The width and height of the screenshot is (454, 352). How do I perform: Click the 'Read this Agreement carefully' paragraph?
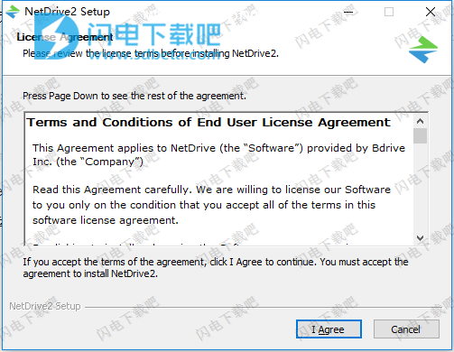[211, 205]
